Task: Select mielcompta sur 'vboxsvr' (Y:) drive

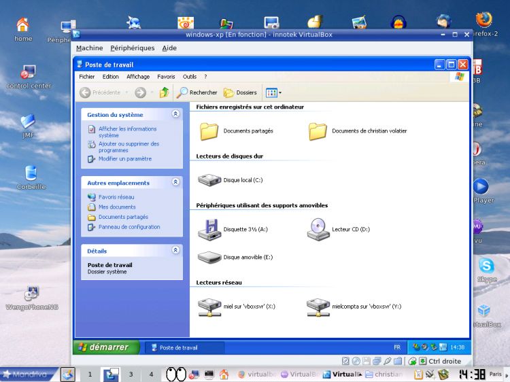Action: click(354, 307)
